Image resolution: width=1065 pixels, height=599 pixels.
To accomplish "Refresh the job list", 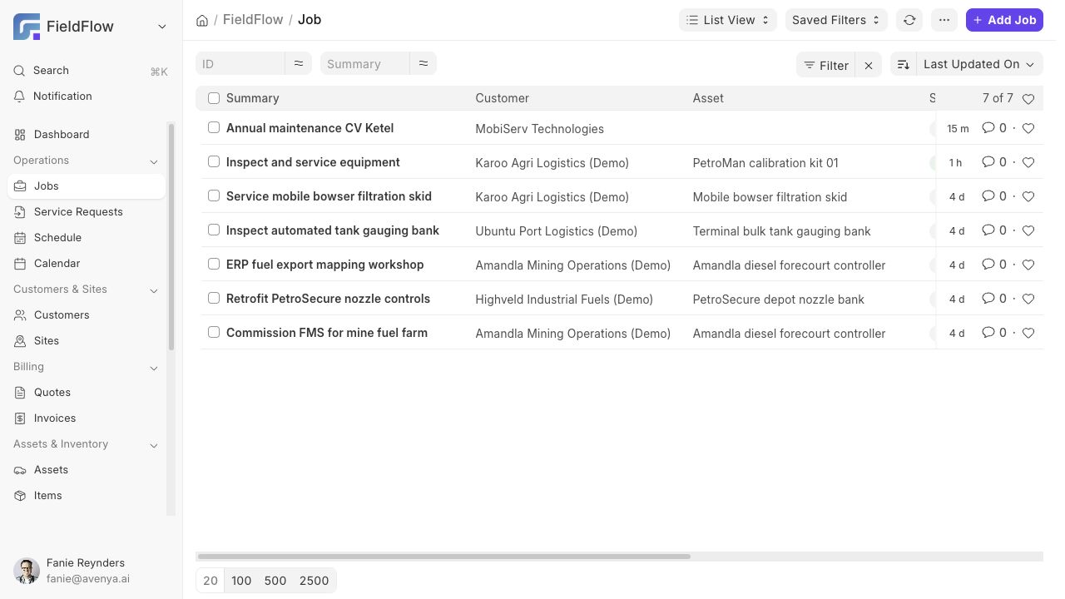I will [x=909, y=20].
